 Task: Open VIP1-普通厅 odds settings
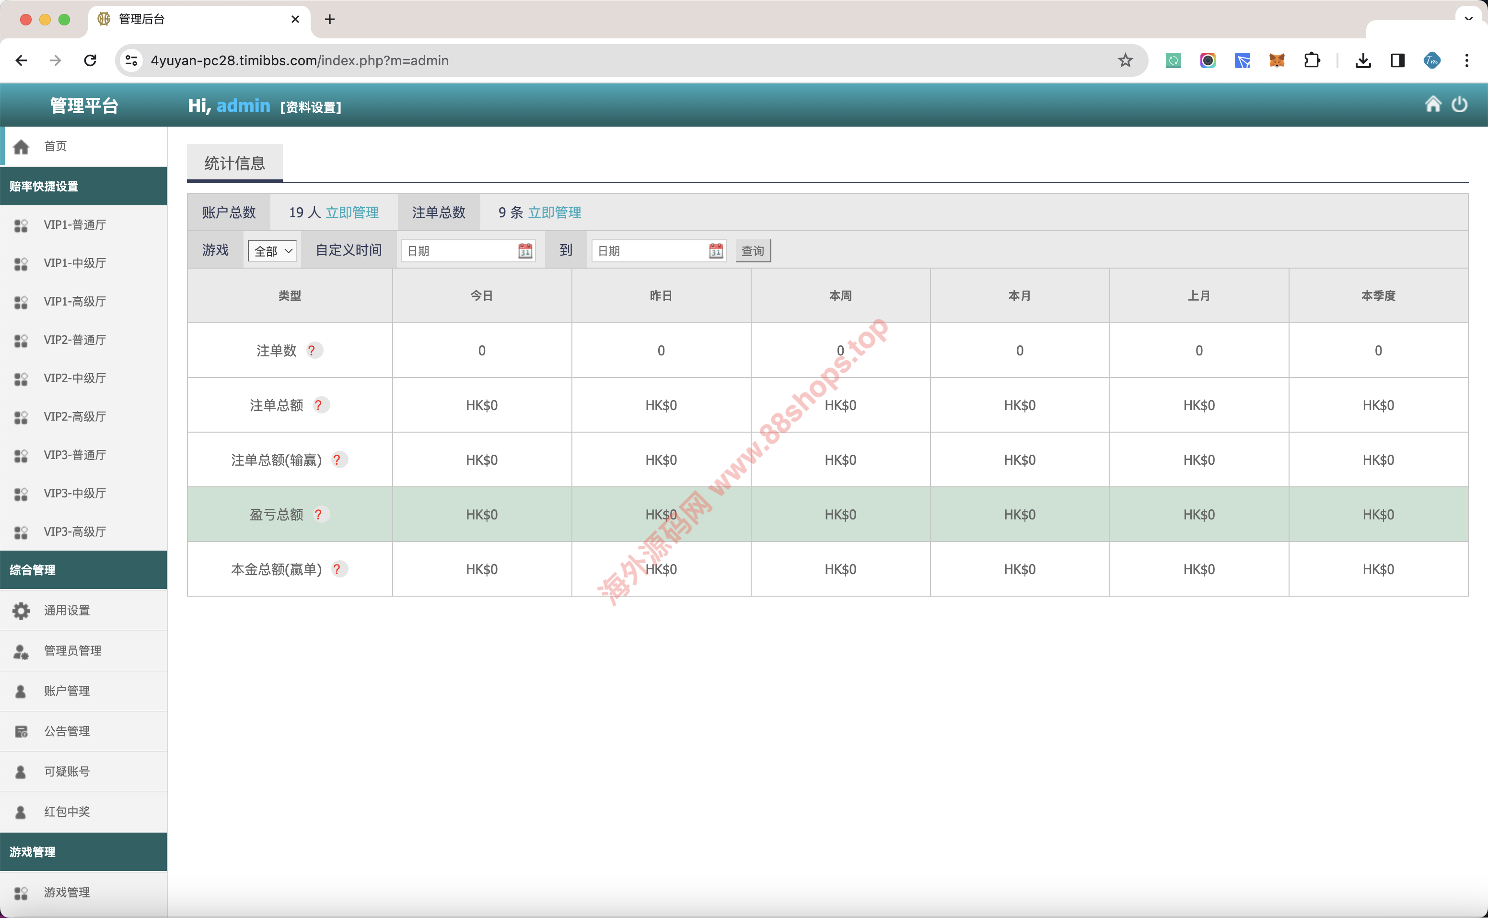tap(75, 224)
